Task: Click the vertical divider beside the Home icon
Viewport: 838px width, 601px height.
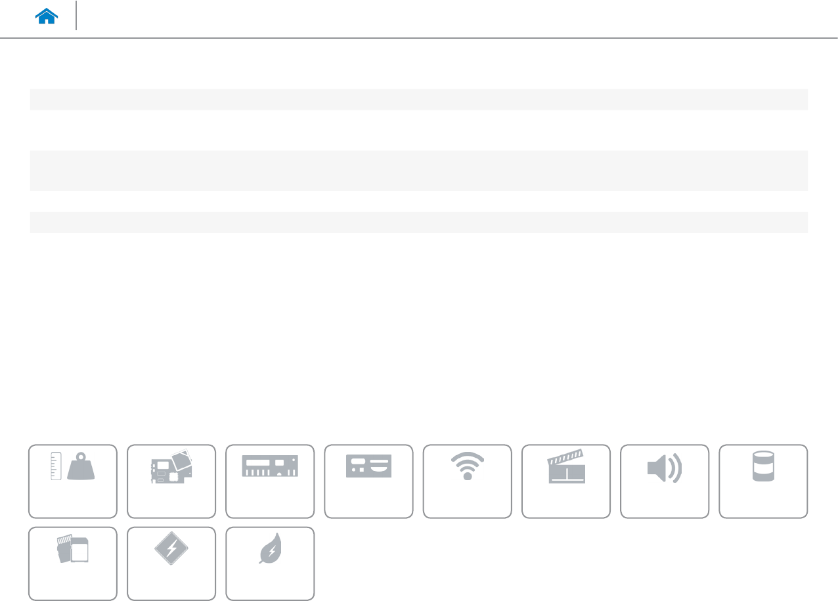Action: point(76,16)
